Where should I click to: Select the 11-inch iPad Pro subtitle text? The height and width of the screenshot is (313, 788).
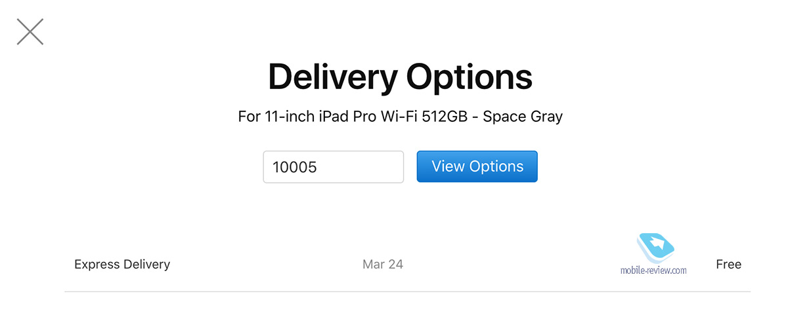400,117
